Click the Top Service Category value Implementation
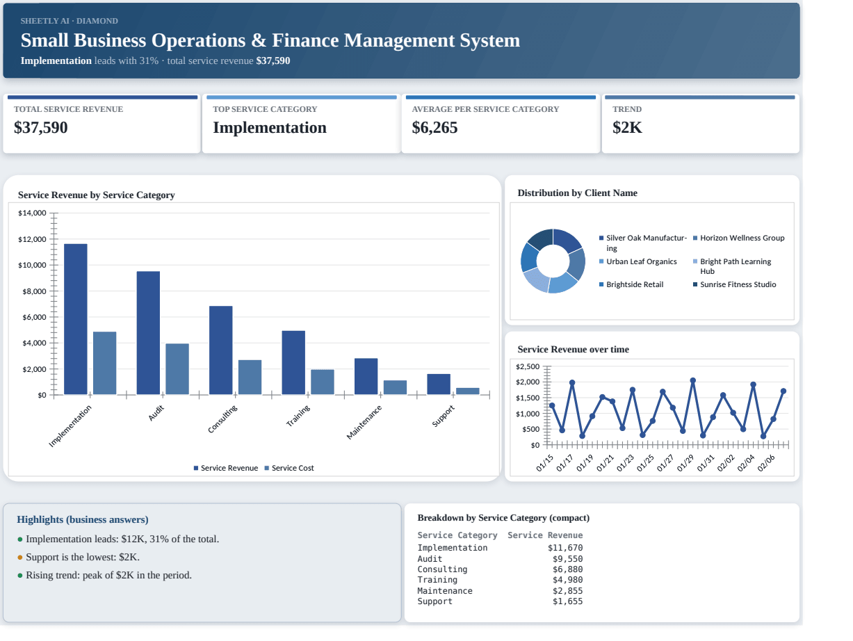The width and height of the screenshot is (853, 641). tap(270, 128)
